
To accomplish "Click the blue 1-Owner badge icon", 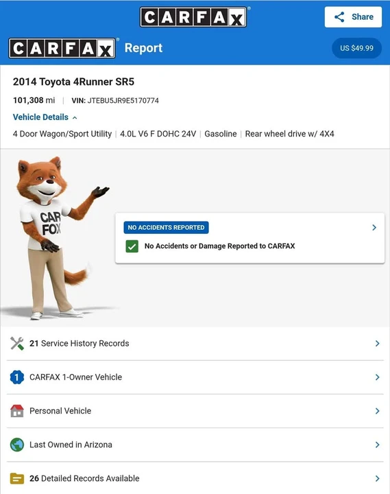I will 17,377.
